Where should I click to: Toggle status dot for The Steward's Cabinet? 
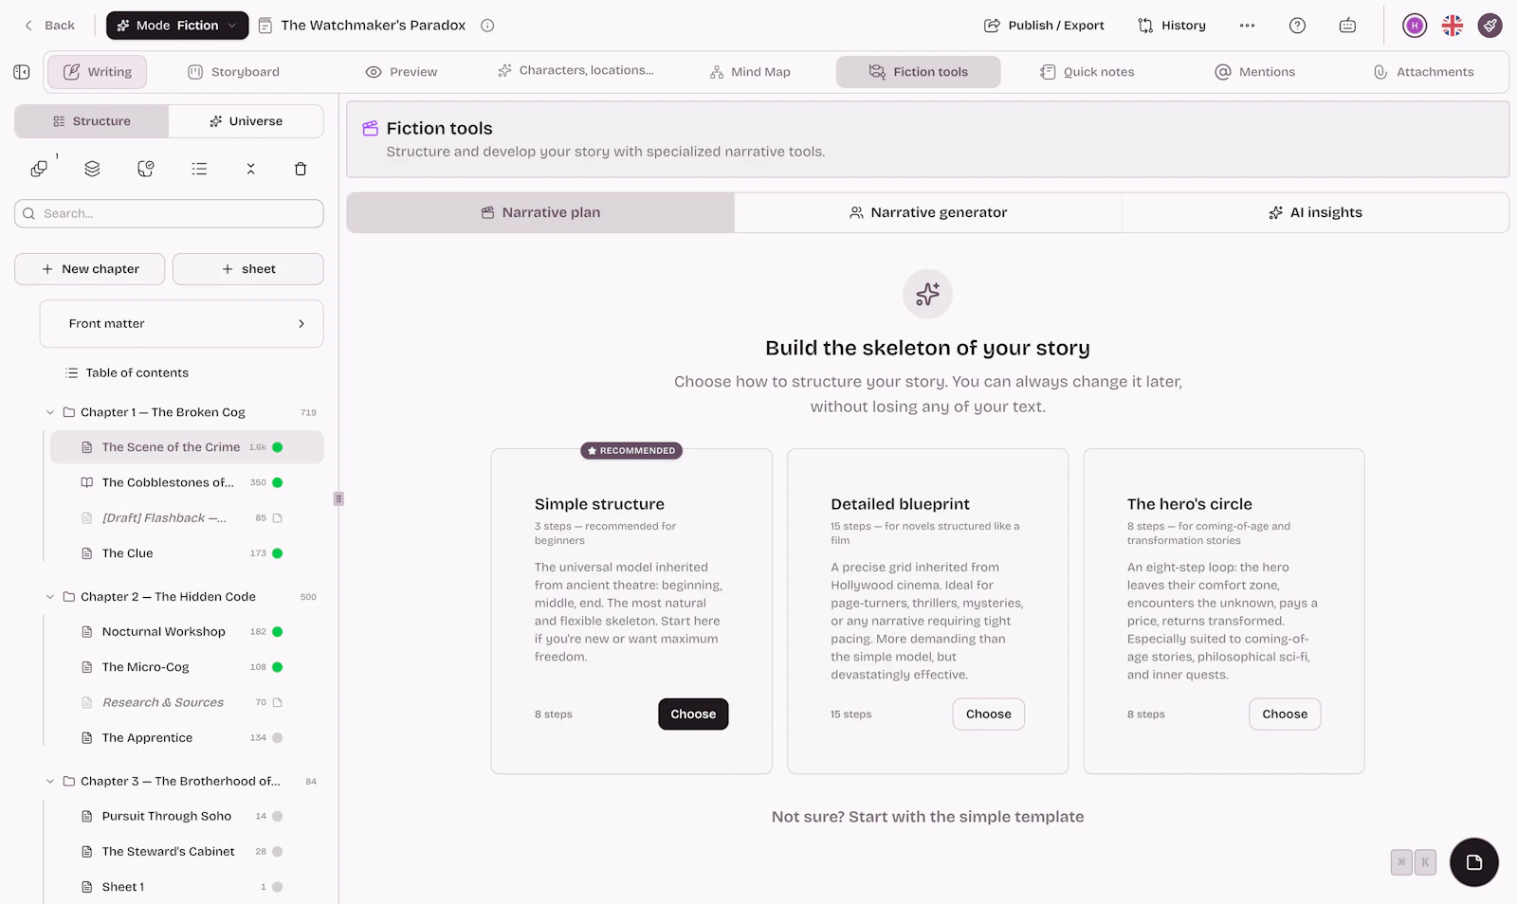pos(278,852)
